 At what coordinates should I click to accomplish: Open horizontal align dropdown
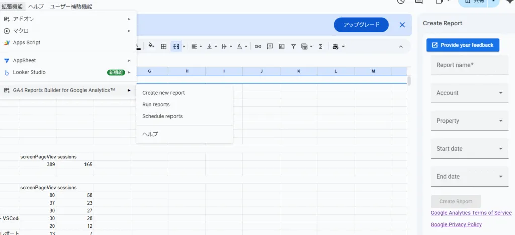point(197,47)
